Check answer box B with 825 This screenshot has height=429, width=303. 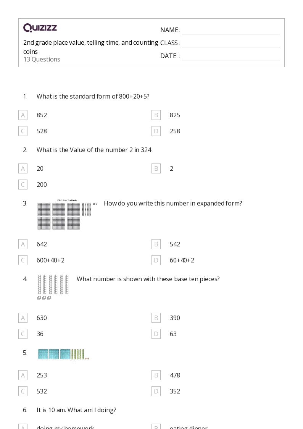(x=156, y=115)
